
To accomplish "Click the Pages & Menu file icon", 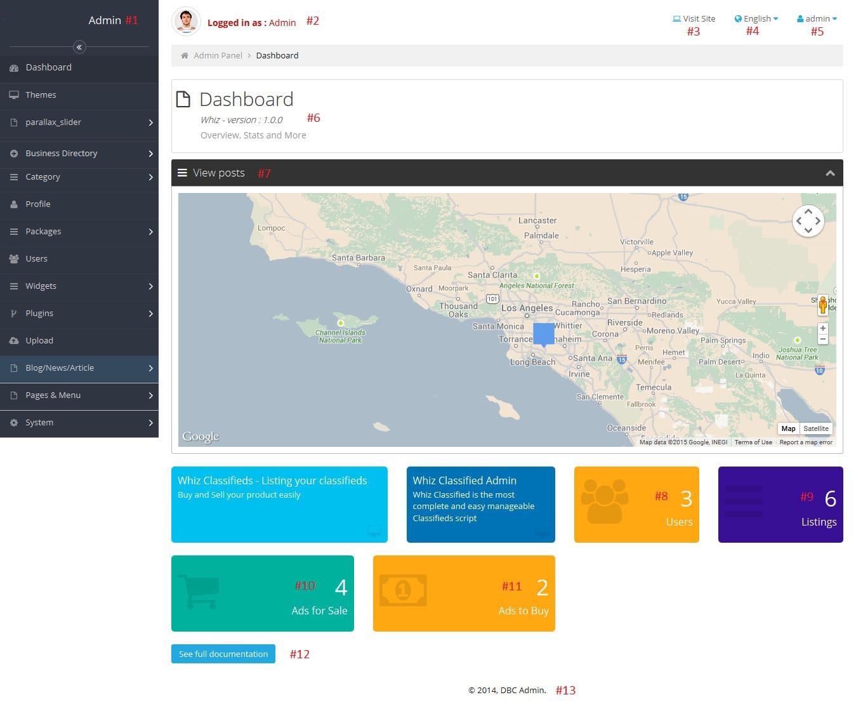I will pos(14,395).
